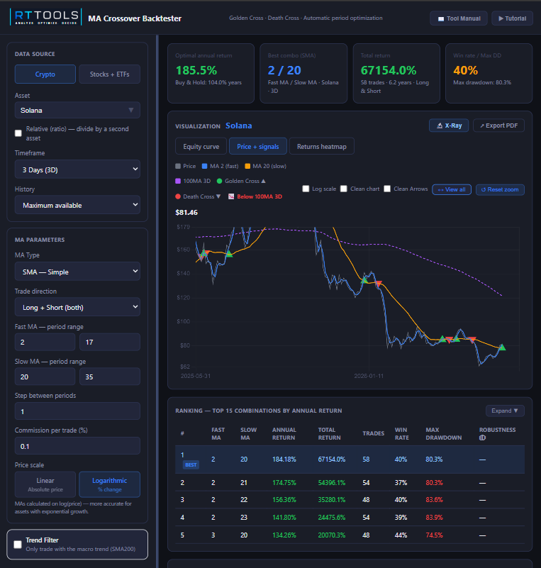Click the grey Price legend swatch
Screen dimensions: 541x568
pyautogui.click(x=178, y=166)
